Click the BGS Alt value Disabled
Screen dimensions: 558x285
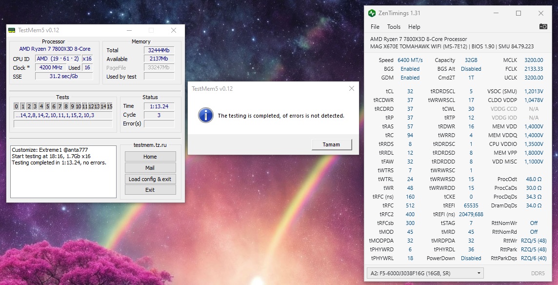tap(471, 69)
